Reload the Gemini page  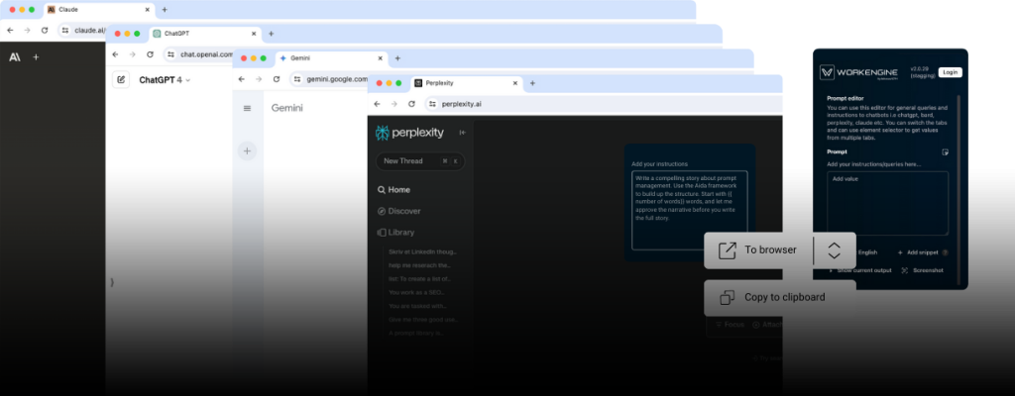pyautogui.click(x=277, y=79)
